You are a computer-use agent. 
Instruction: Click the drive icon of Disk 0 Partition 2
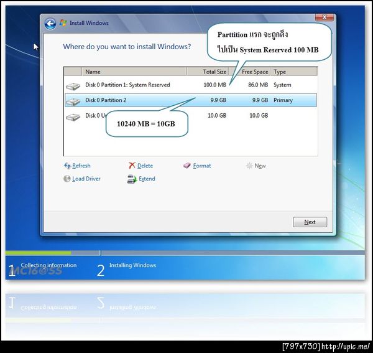pos(73,101)
